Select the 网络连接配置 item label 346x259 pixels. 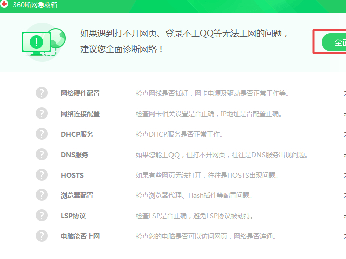click(x=80, y=114)
